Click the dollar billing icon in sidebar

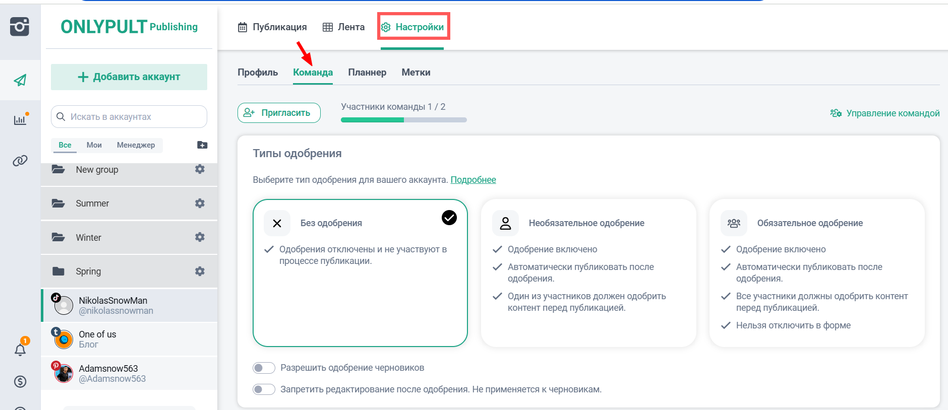(x=20, y=382)
